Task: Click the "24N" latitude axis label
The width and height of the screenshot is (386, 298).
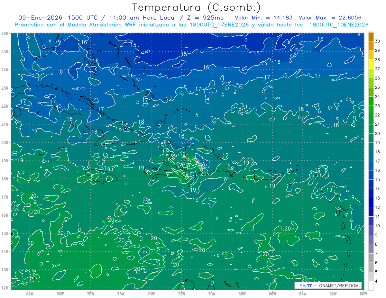Action: point(5,69)
